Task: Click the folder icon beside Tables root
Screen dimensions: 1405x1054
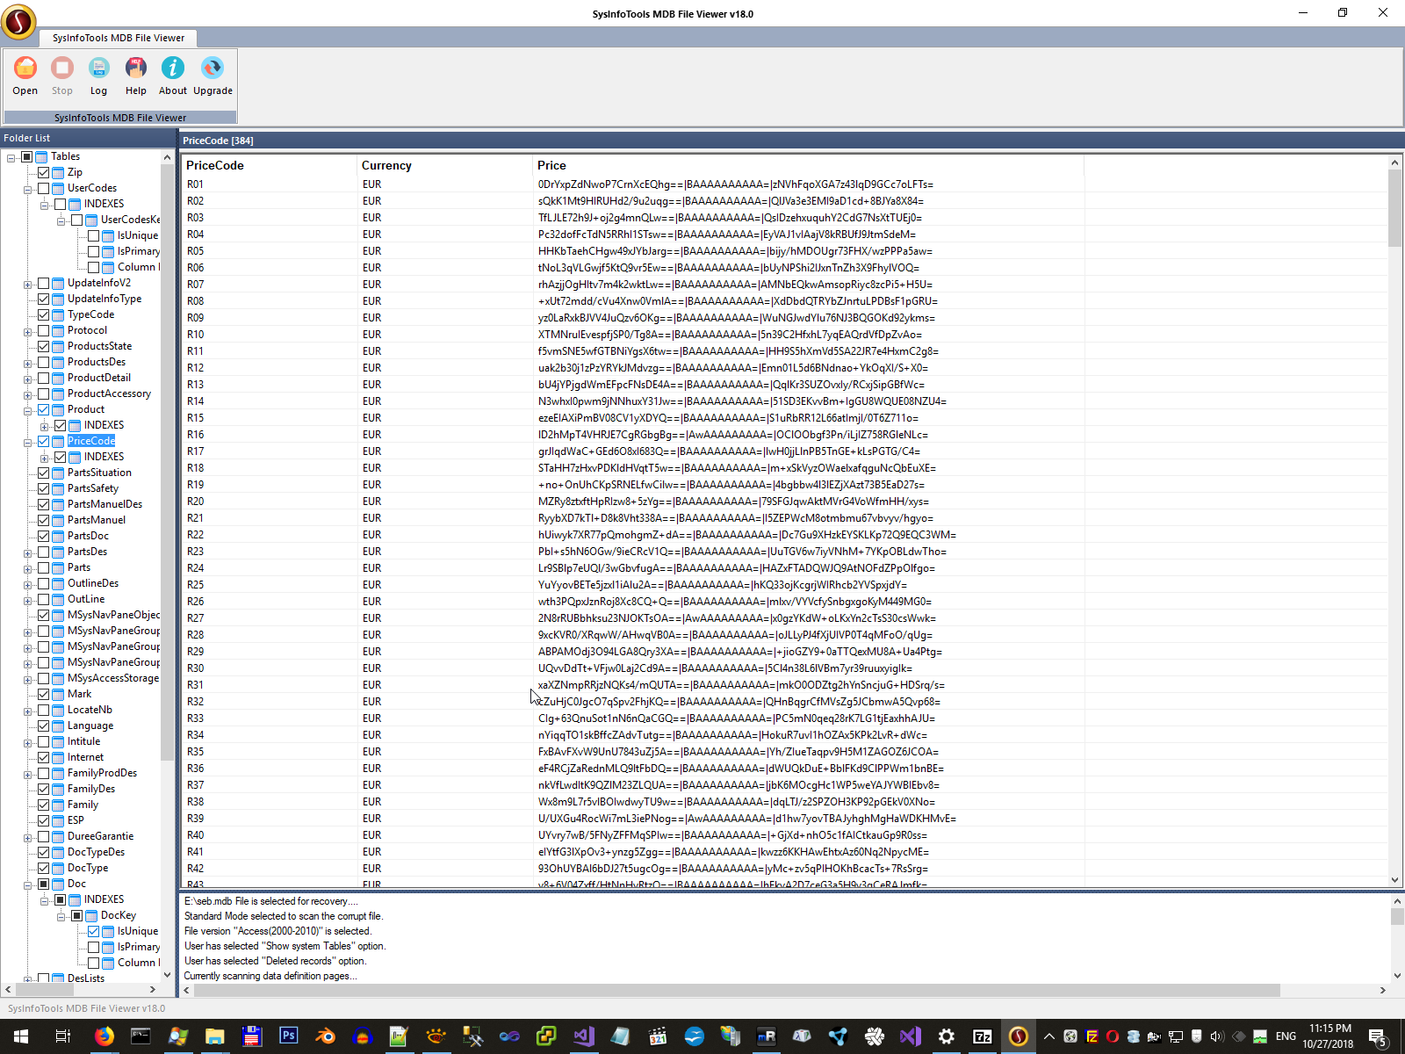Action: (x=41, y=156)
